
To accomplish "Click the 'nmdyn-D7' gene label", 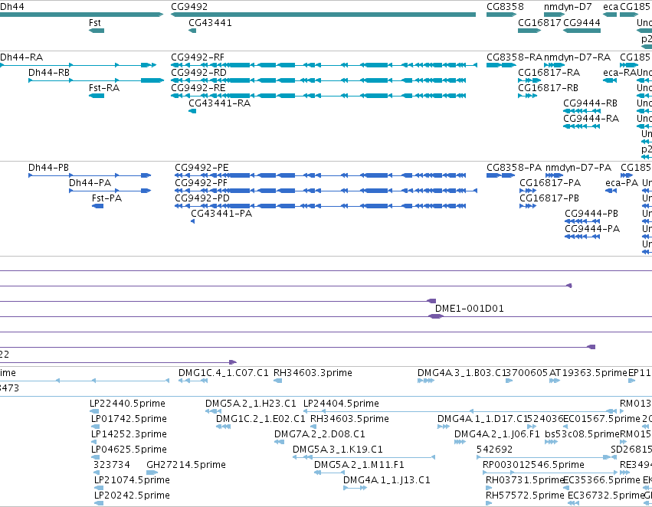I will 568,7.
